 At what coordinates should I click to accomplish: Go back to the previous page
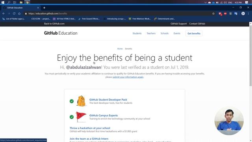point(4,13)
